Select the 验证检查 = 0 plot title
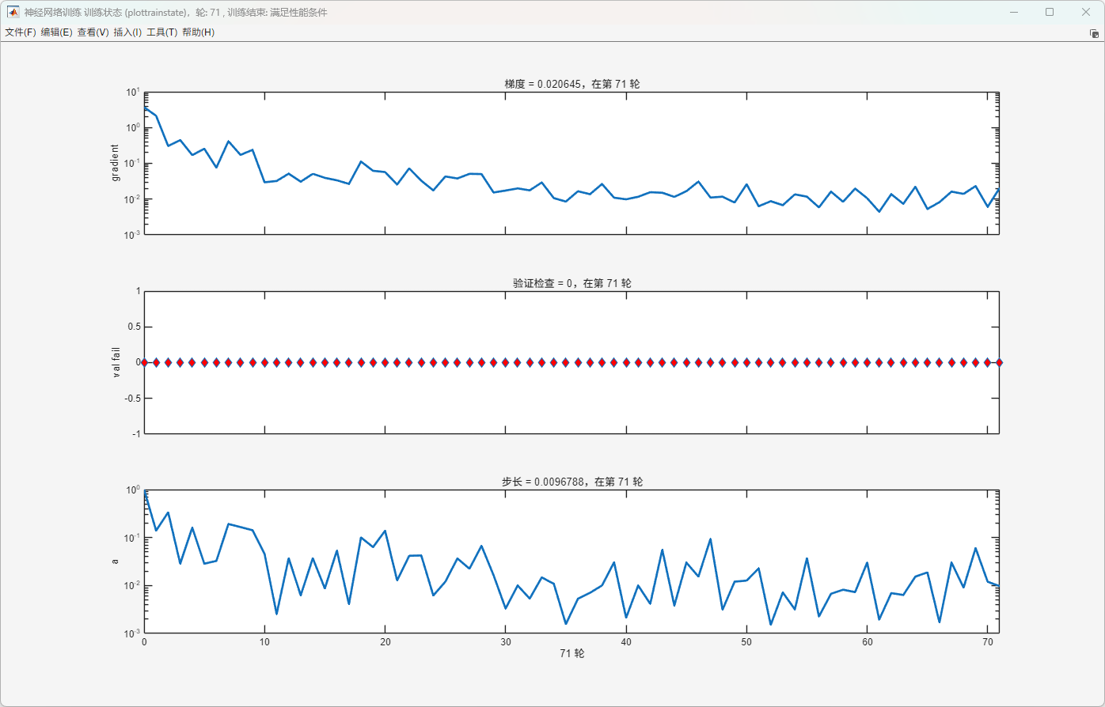 click(x=571, y=283)
